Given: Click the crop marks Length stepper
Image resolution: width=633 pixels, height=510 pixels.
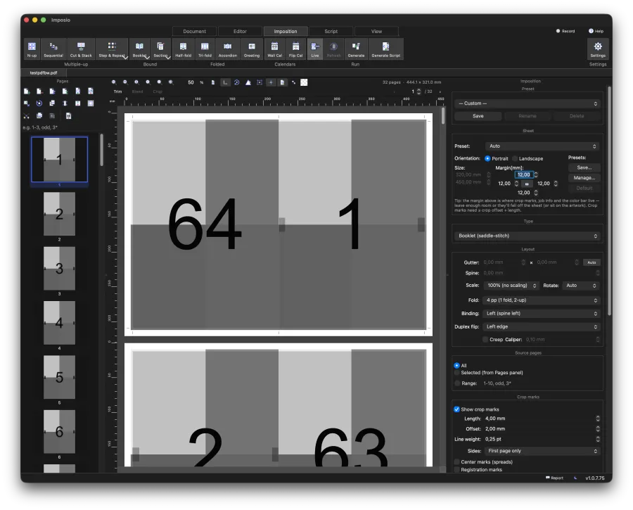Looking at the screenshot, I should (597, 419).
